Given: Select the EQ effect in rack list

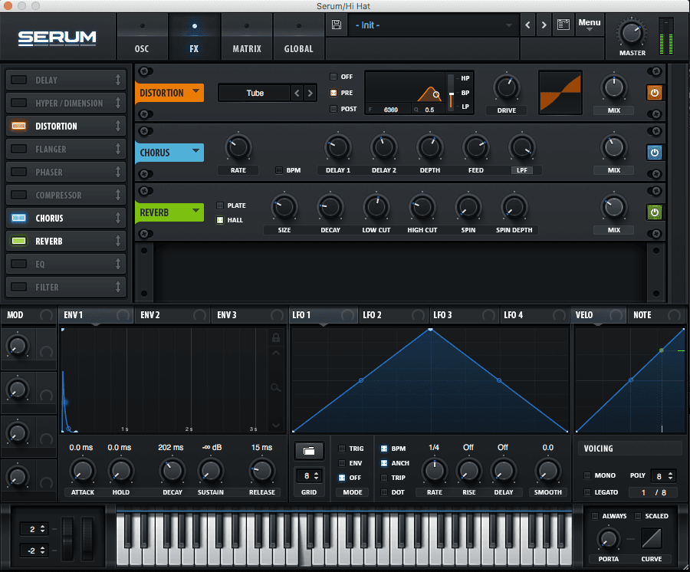Looking at the screenshot, I should tap(66, 264).
